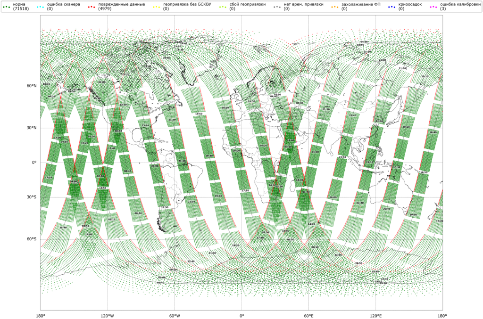Select the нет врем. привязки legend label
This screenshot has height=319, width=483.
coord(303,4)
